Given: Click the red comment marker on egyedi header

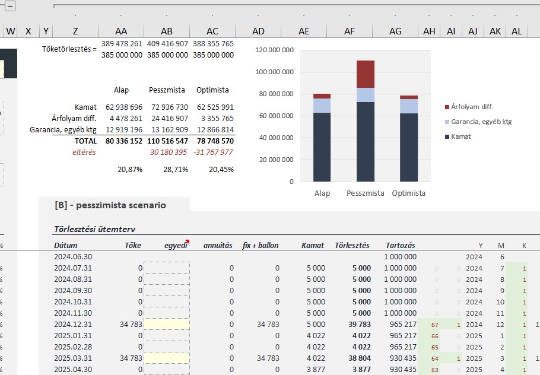Looking at the screenshot, I should pos(188,241).
